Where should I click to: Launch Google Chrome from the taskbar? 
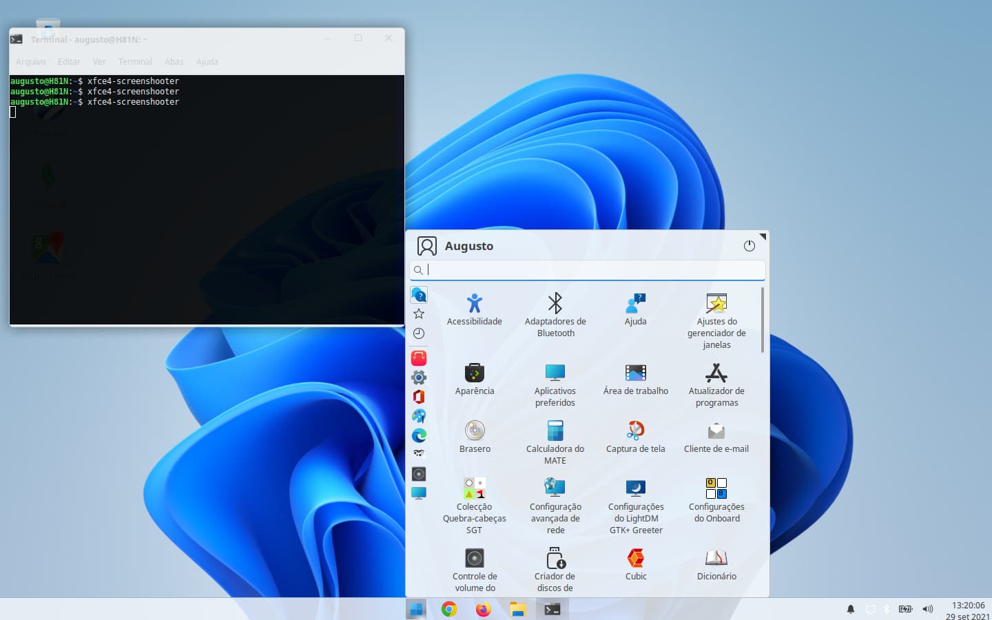pos(449,609)
